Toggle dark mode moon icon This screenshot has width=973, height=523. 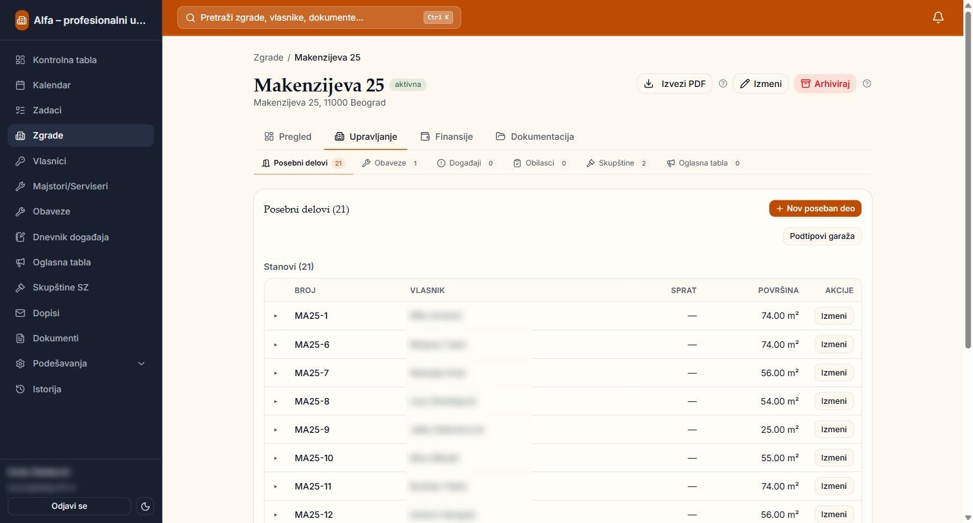click(146, 506)
